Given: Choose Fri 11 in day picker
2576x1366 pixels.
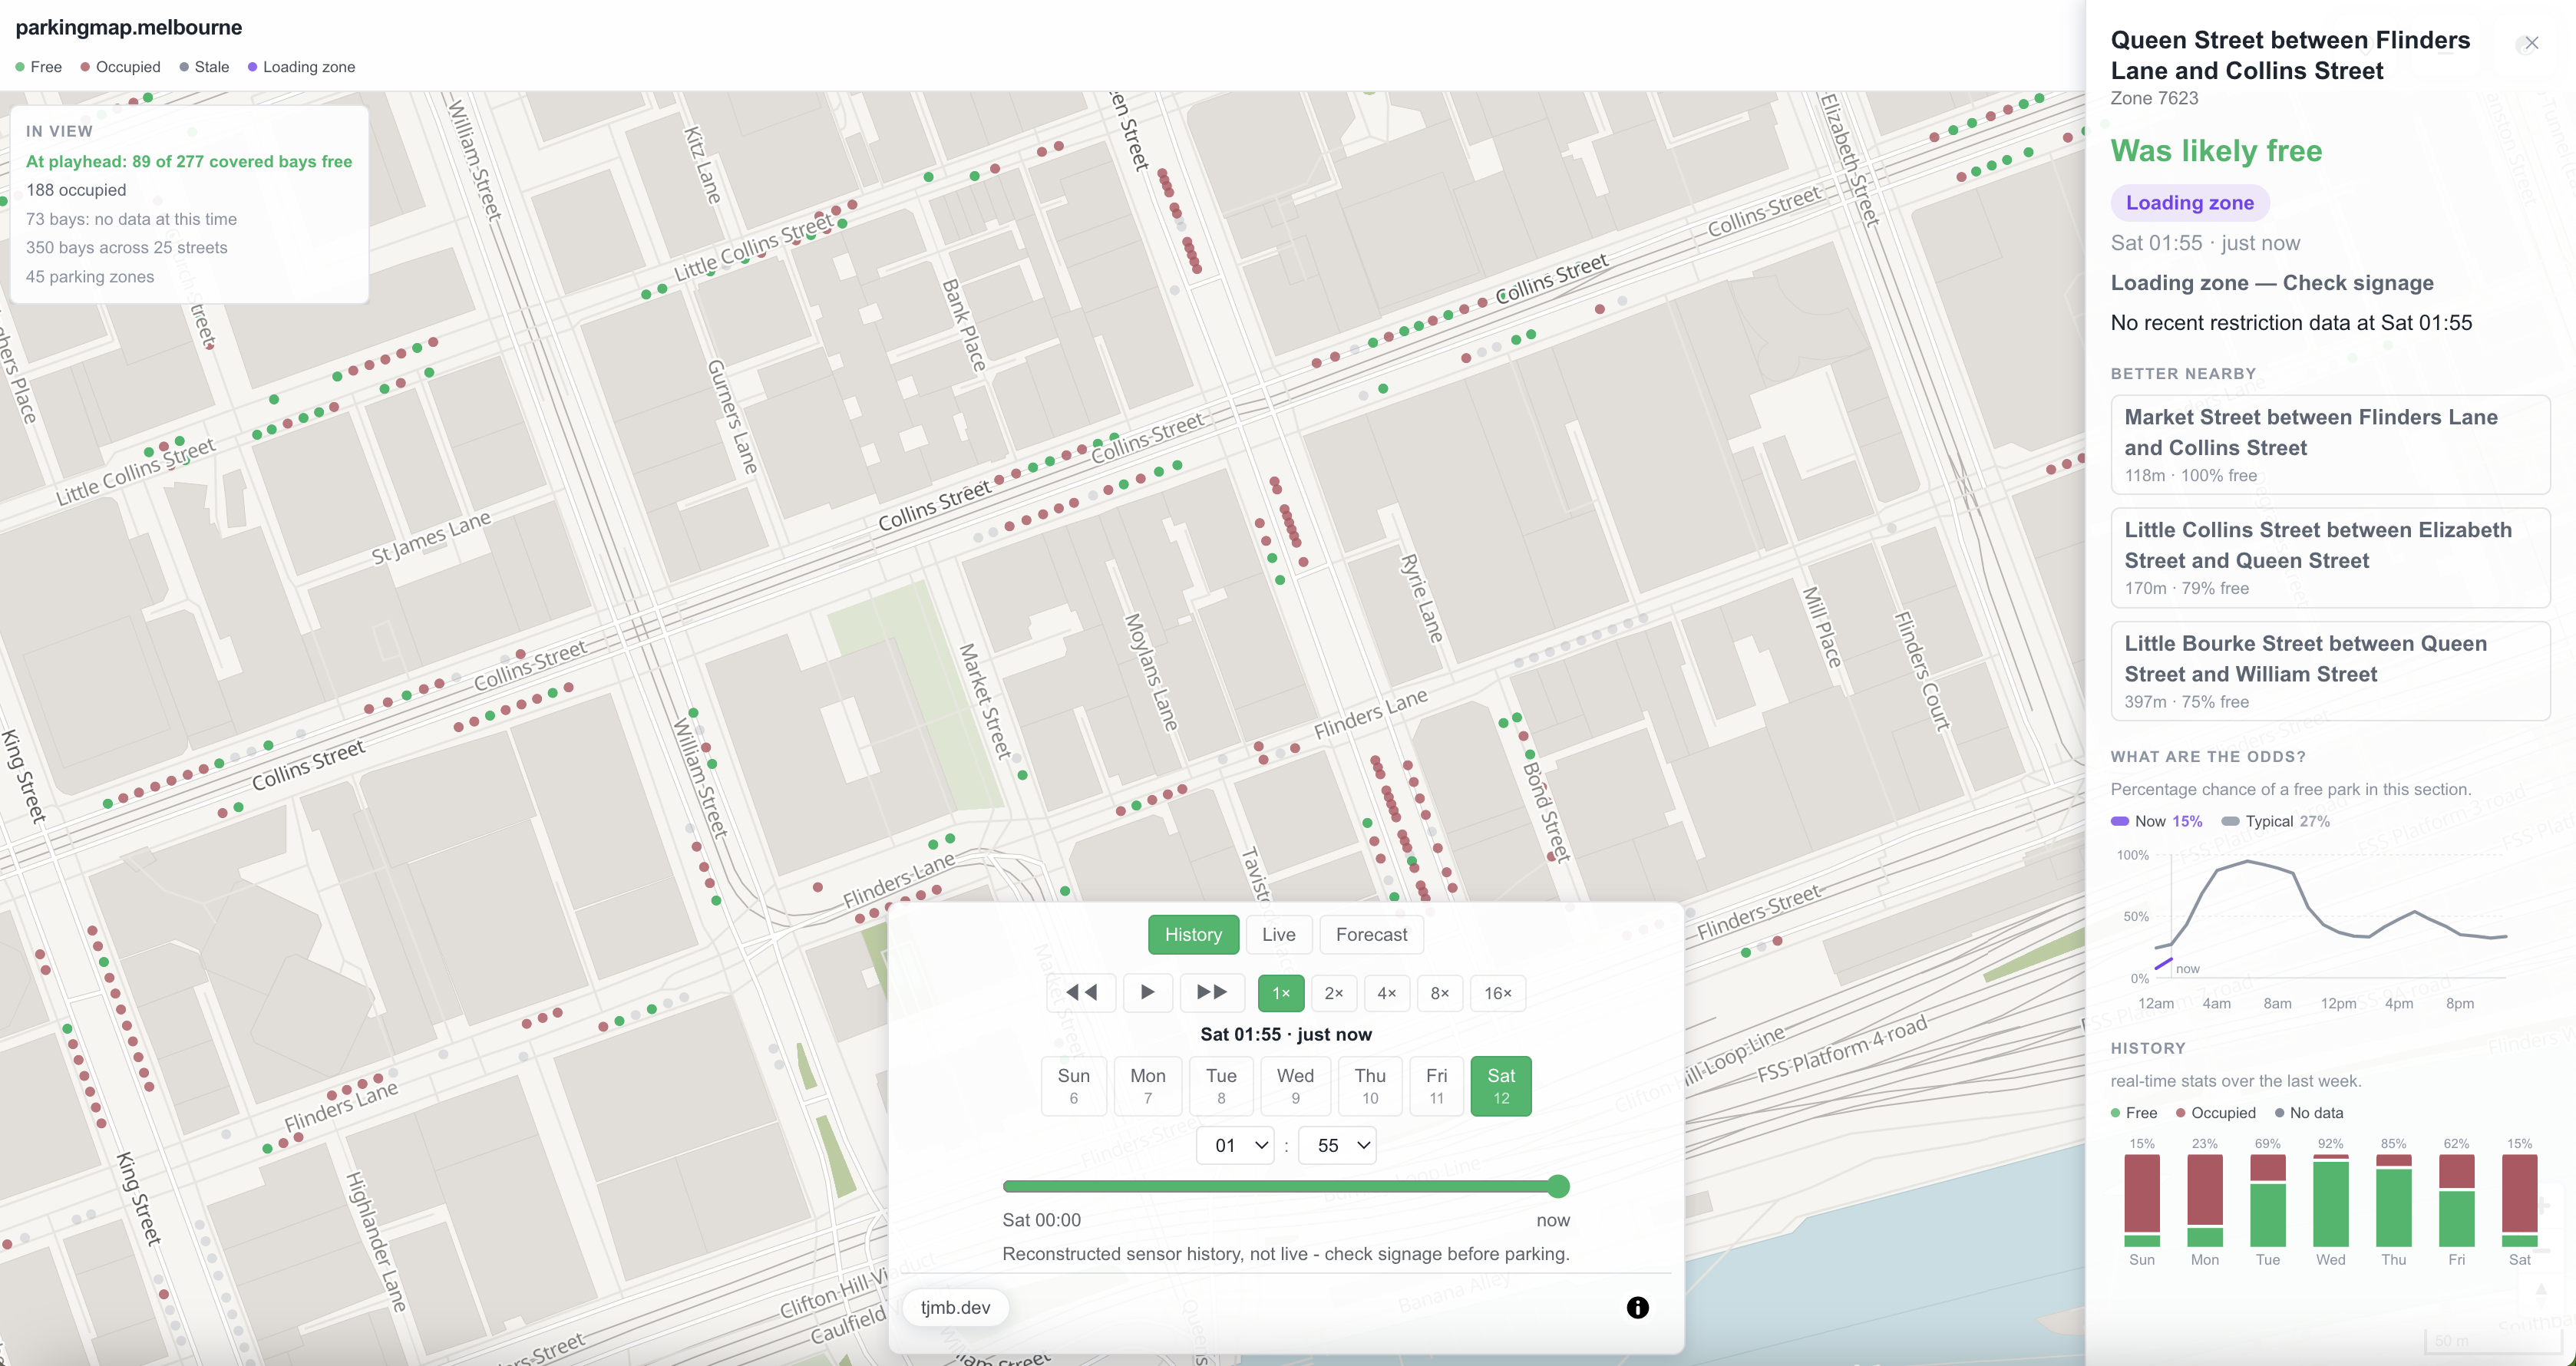Looking at the screenshot, I should point(1436,1086).
